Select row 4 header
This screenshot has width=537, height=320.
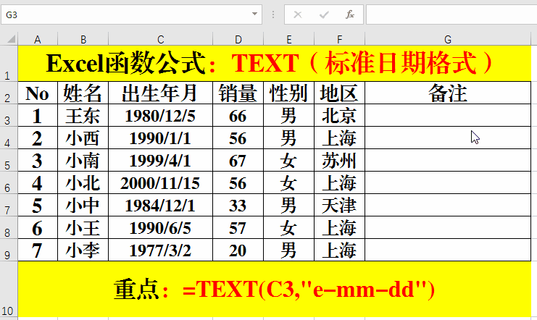tap(9, 138)
